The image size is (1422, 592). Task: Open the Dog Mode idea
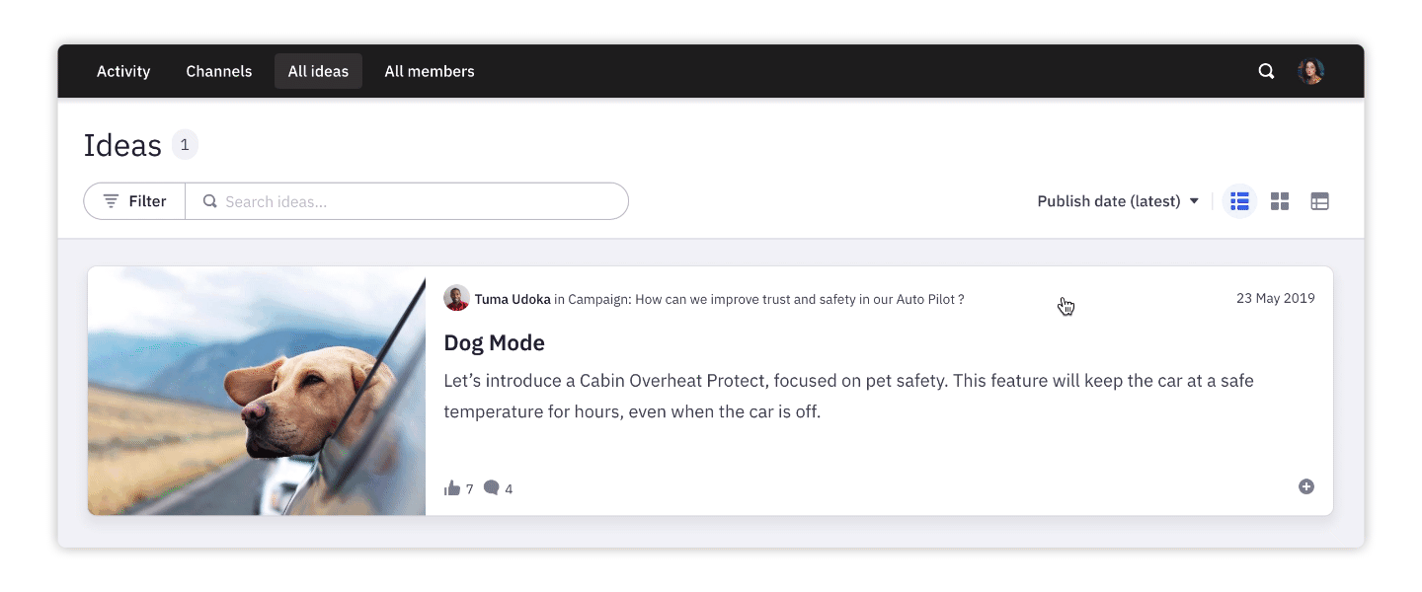494,342
